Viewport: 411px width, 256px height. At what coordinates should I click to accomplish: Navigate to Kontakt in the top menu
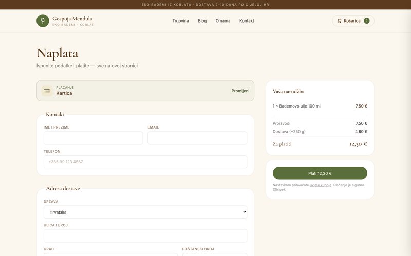(x=247, y=20)
